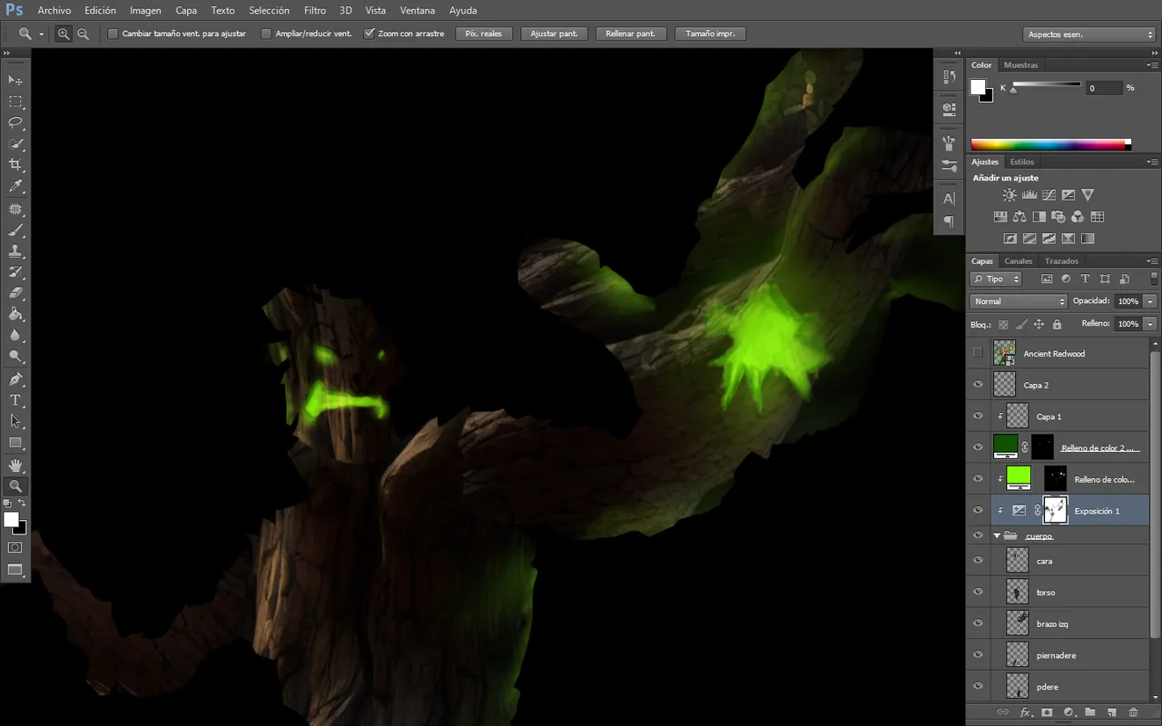This screenshot has width=1162, height=726.
Task: Collapse the cuerpo group folder
Action: pyautogui.click(x=997, y=536)
